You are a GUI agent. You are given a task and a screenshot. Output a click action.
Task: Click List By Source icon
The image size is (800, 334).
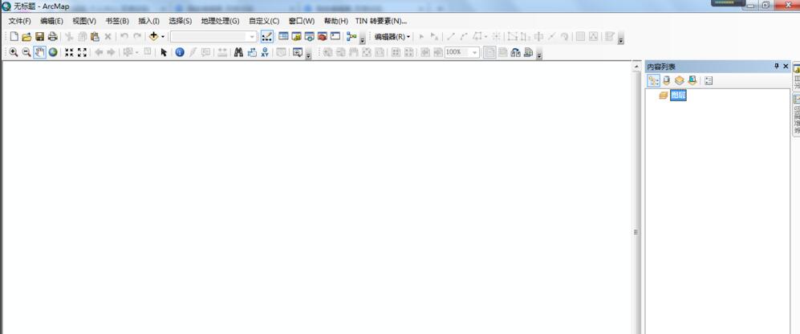click(x=667, y=80)
